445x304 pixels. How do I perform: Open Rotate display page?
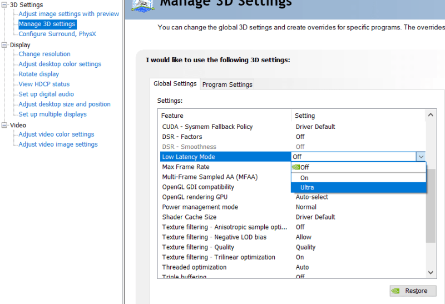(39, 74)
